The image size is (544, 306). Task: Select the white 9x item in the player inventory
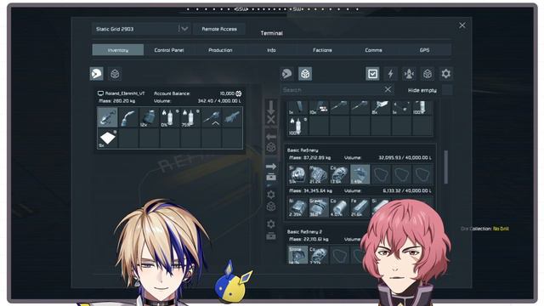(108, 138)
